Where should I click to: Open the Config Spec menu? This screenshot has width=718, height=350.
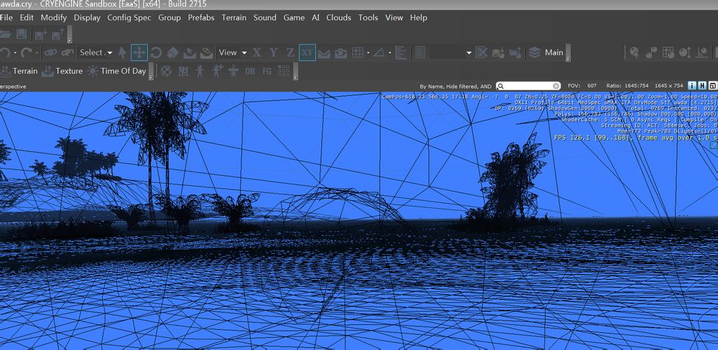pos(129,17)
